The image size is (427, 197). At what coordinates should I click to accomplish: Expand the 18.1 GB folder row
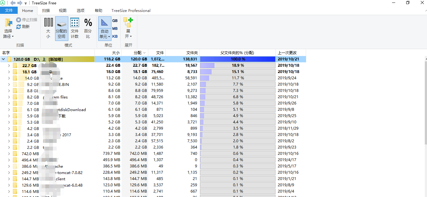(9, 72)
